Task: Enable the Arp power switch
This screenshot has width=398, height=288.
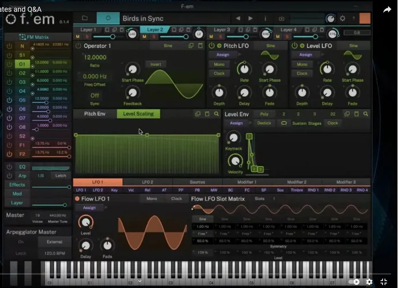Action: point(8,176)
